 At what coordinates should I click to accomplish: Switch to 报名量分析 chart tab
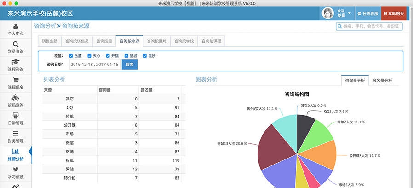tap(382, 81)
